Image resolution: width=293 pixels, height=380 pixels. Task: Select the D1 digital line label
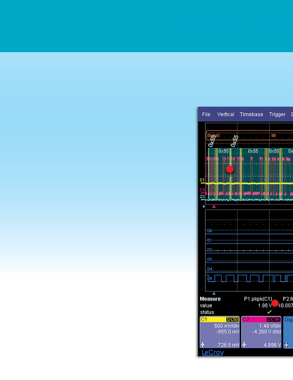(x=210, y=240)
